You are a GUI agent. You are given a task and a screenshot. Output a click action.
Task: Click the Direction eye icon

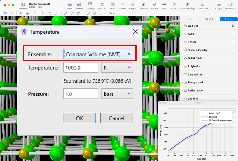143,4
